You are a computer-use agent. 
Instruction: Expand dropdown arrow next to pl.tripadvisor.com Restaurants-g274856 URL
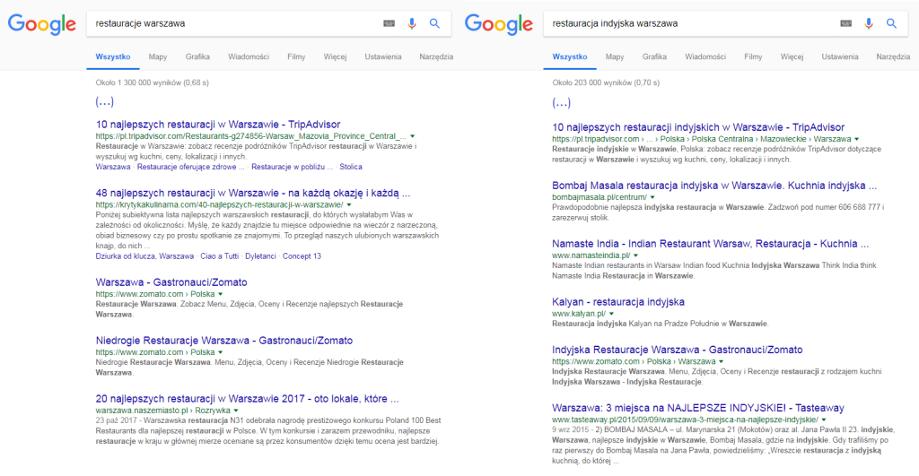point(412,136)
